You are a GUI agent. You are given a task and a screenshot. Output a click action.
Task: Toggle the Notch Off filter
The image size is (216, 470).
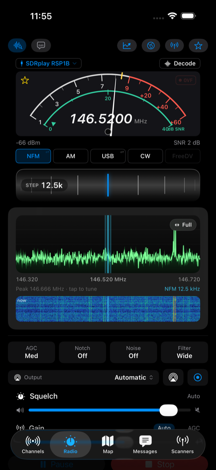[83, 352]
